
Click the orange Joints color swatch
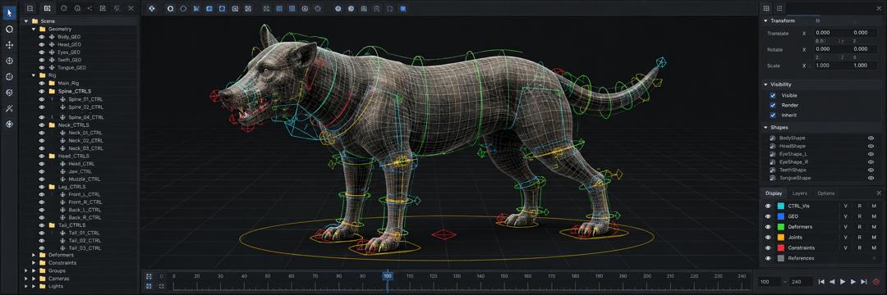click(x=781, y=238)
